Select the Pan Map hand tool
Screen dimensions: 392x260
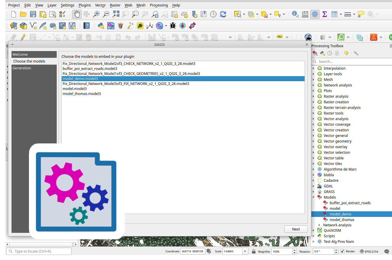77,14
